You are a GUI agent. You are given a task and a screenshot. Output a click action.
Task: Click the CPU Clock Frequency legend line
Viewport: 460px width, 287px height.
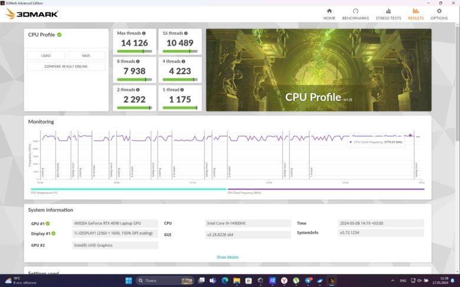click(x=326, y=189)
